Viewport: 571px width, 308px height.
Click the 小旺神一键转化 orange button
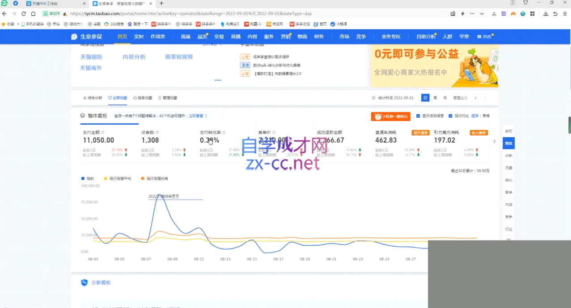390,116
